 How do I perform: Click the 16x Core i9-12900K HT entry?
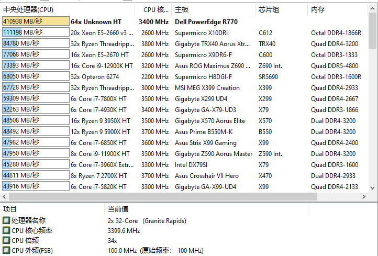pyautogui.click(x=102, y=66)
